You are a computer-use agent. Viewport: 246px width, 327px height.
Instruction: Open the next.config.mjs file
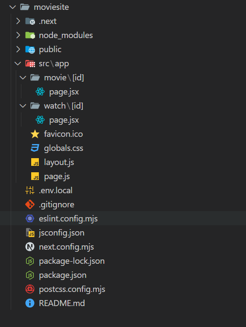(67, 247)
